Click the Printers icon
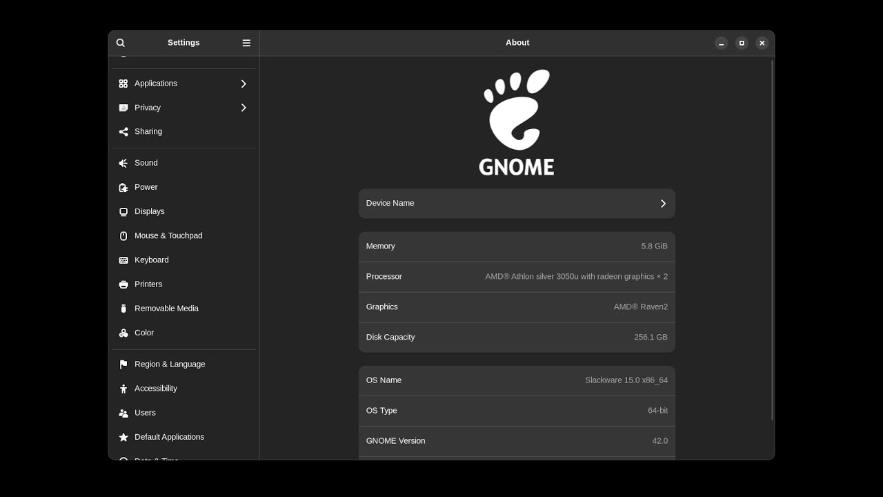 coord(123,284)
